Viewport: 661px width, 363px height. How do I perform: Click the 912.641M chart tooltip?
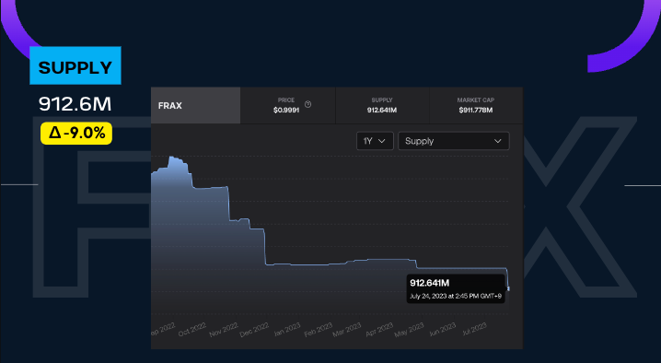[456, 288]
